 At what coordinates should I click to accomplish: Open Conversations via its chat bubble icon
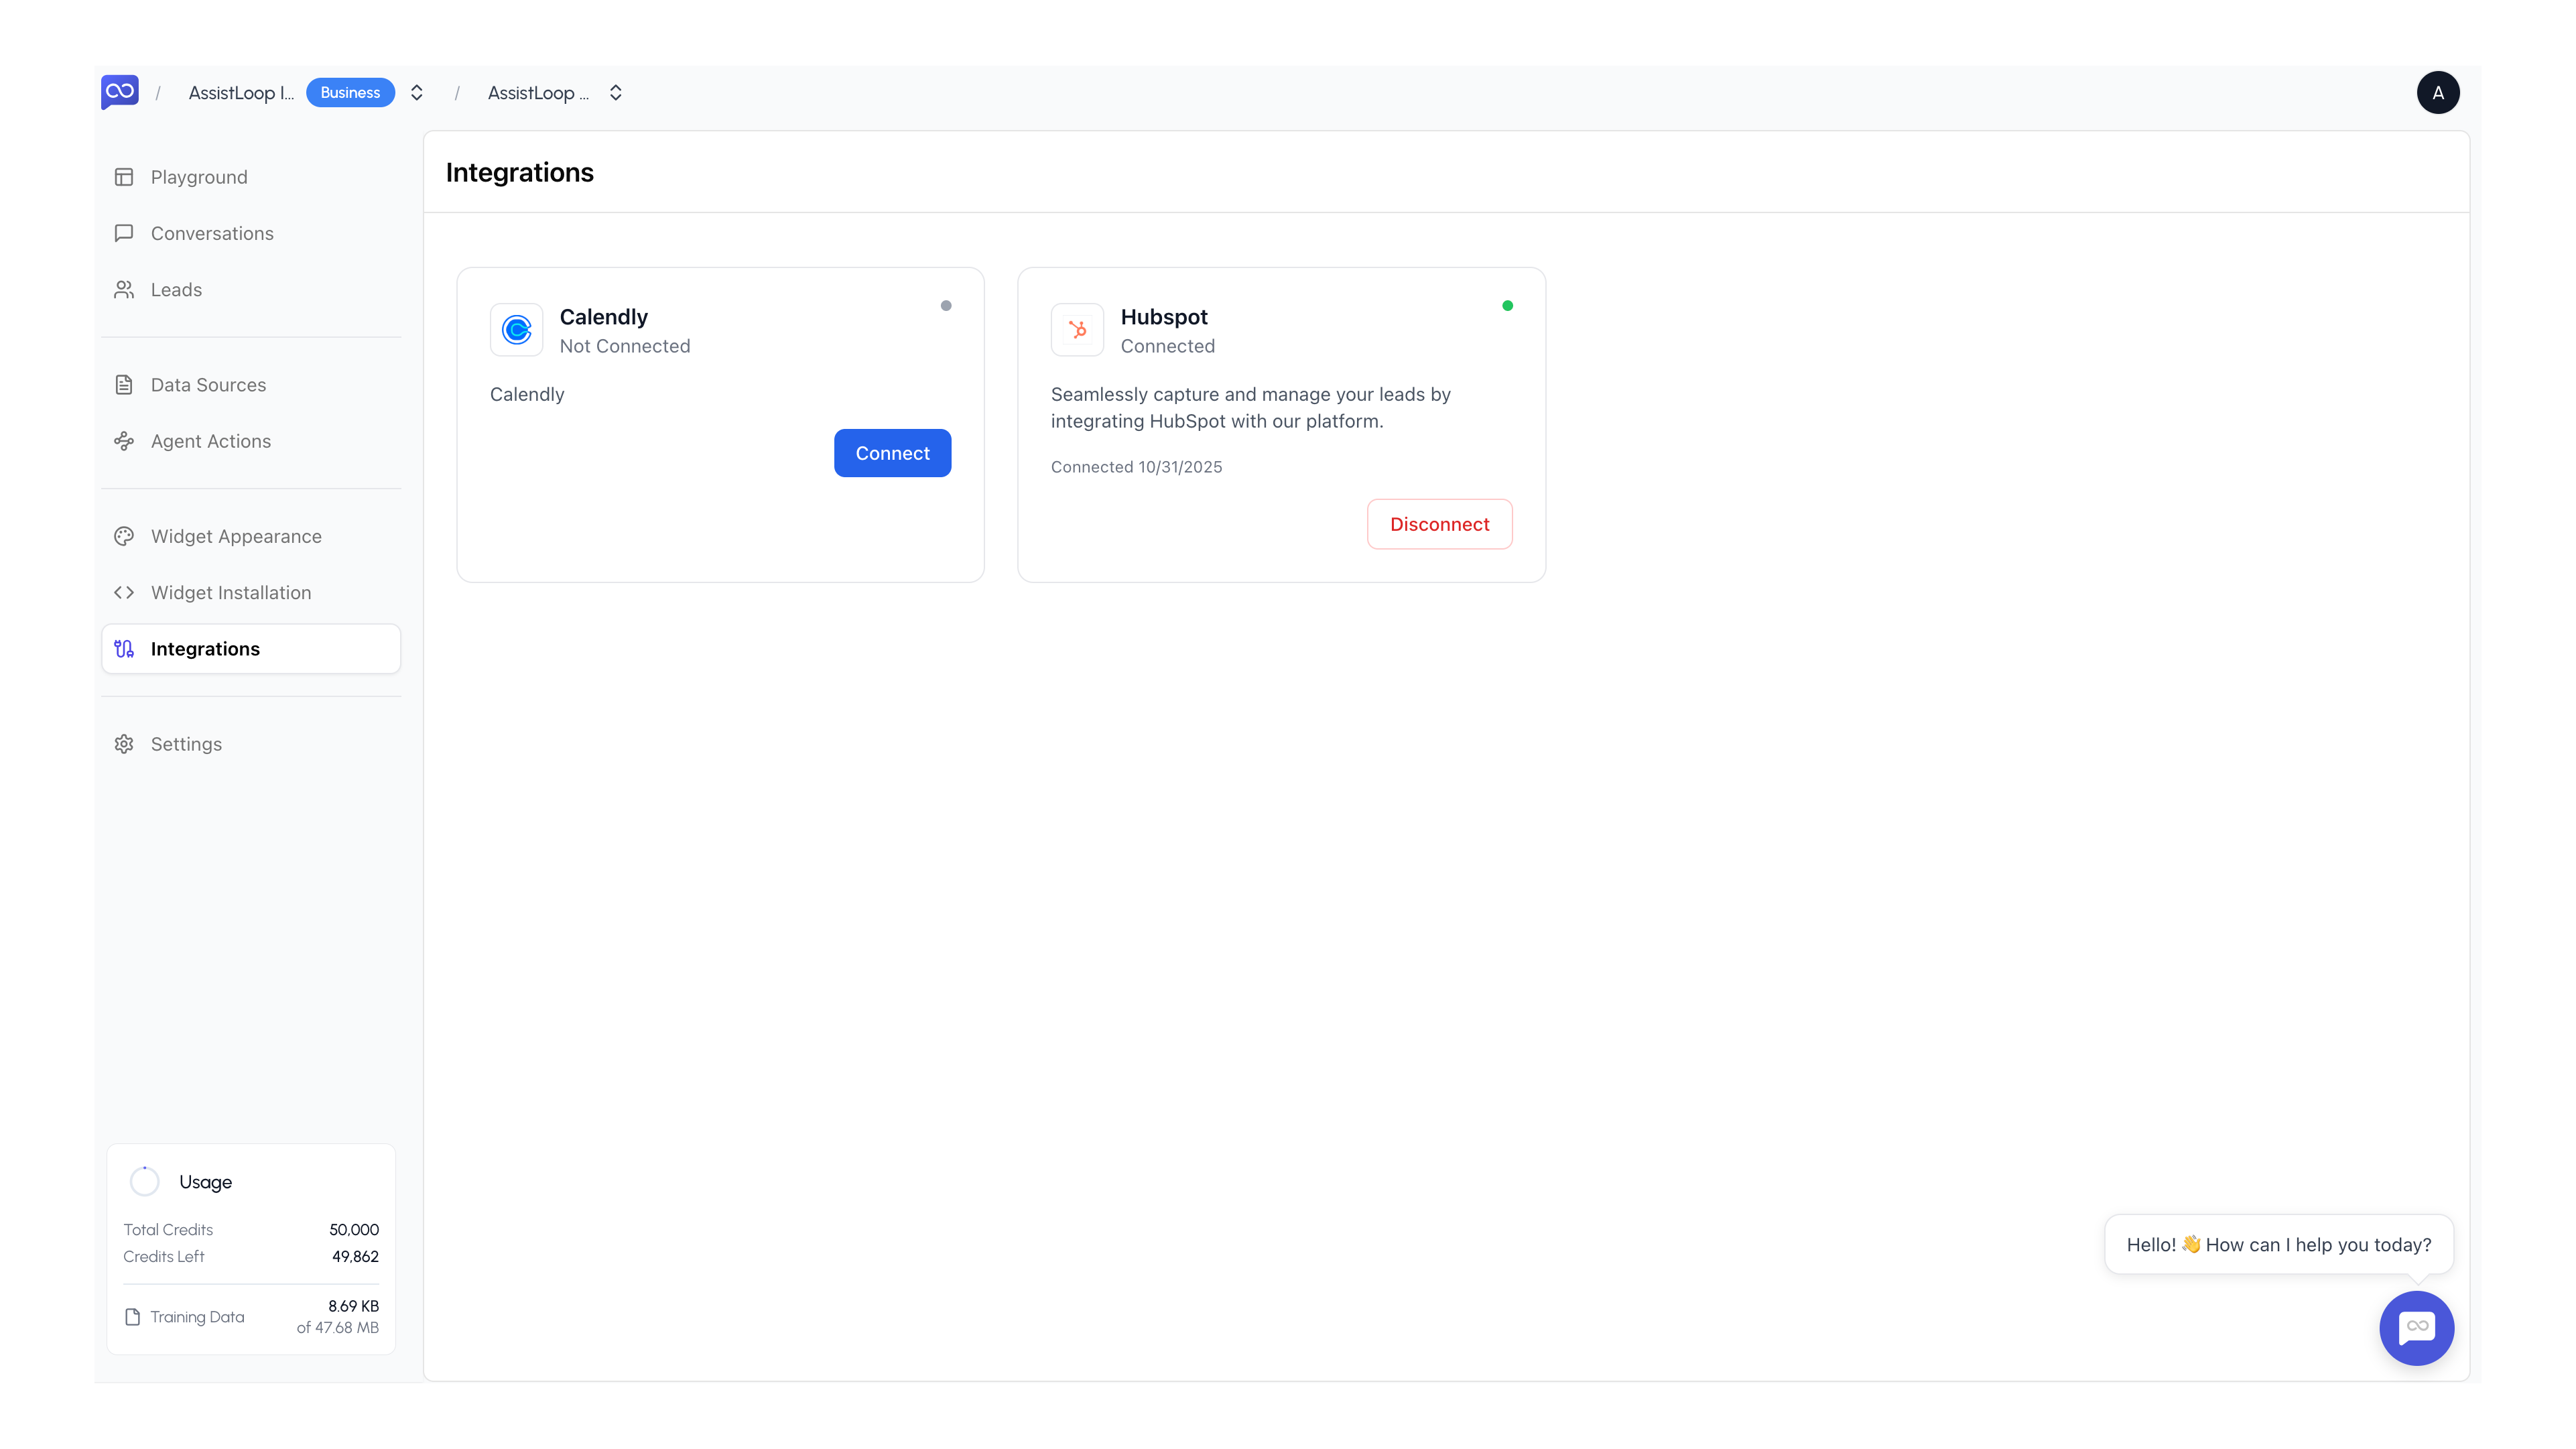point(124,233)
